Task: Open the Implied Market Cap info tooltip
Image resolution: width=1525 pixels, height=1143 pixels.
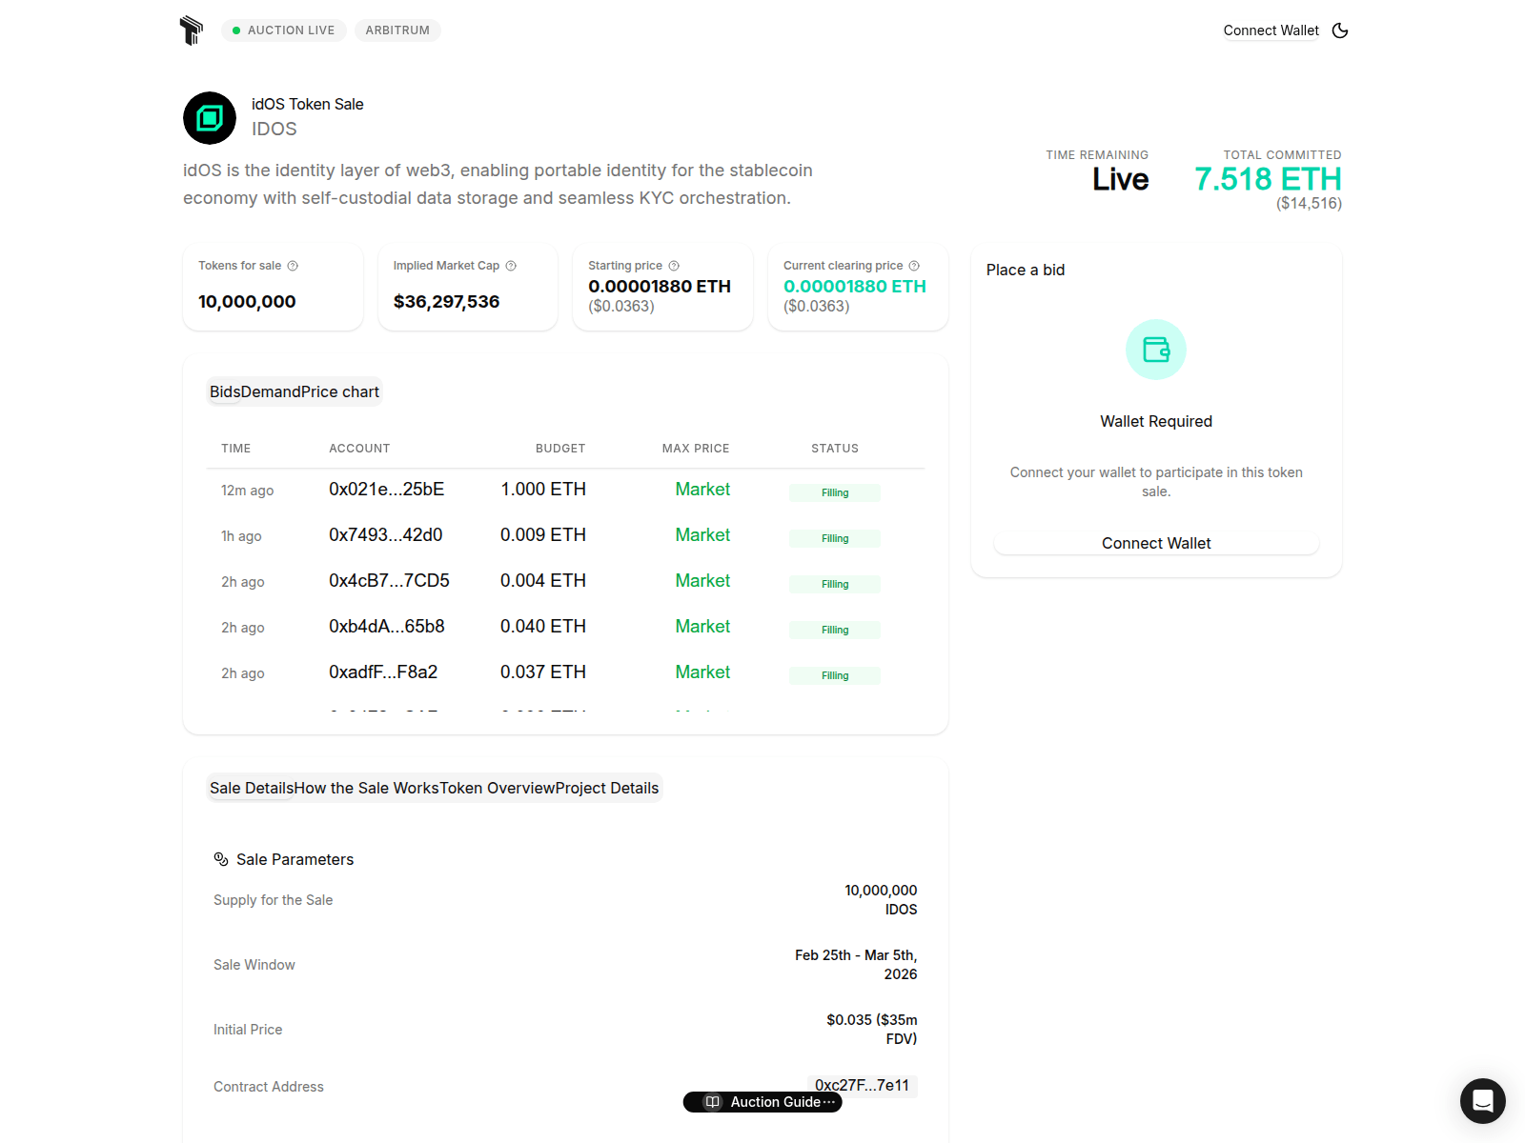Action: point(510,266)
